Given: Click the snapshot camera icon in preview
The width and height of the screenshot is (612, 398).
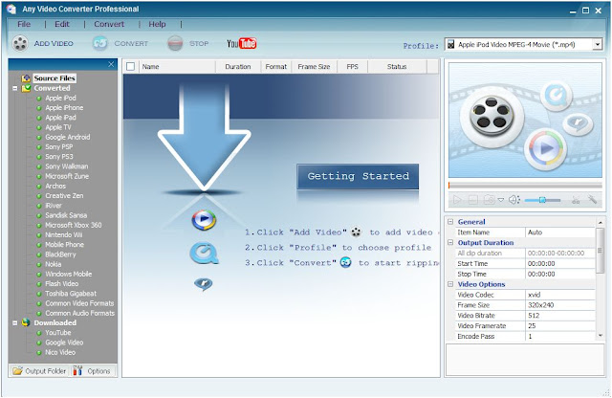Looking at the screenshot, I should pos(489,200).
